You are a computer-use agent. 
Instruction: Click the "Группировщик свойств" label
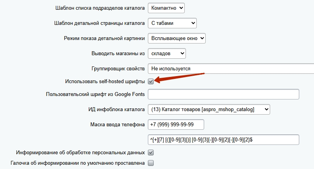click(115, 68)
